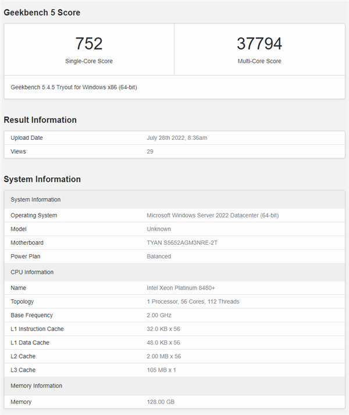The width and height of the screenshot is (349, 415).
Task: Click the Single-Core Score label
Action: (x=89, y=61)
